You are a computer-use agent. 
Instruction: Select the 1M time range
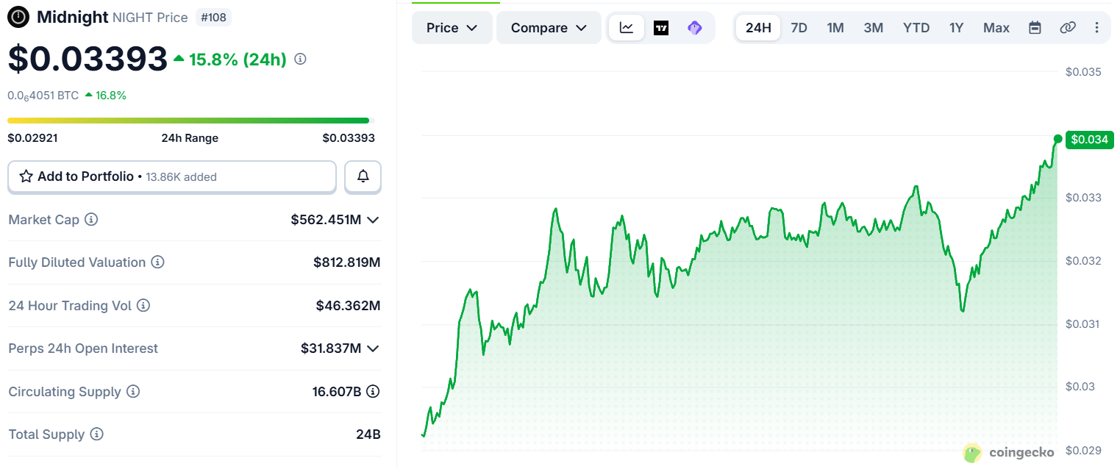point(835,28)
